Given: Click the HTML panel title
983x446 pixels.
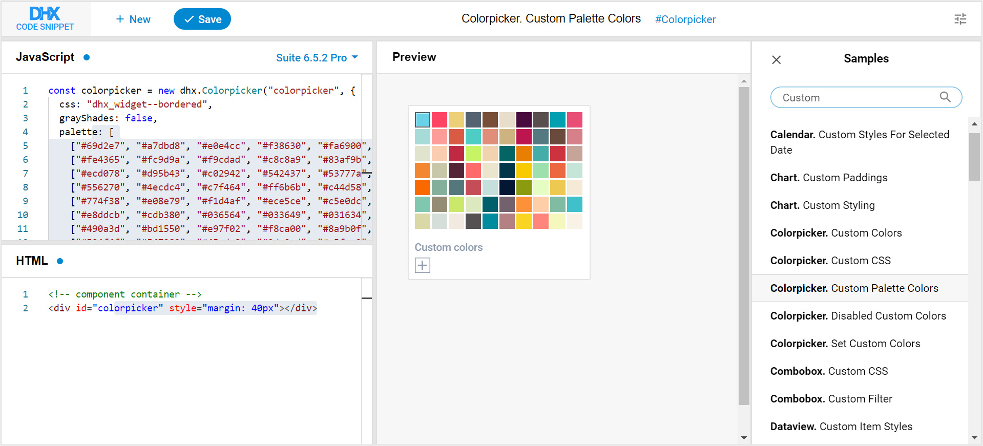Looking at the screenshot, I should [x=32, y=261].
